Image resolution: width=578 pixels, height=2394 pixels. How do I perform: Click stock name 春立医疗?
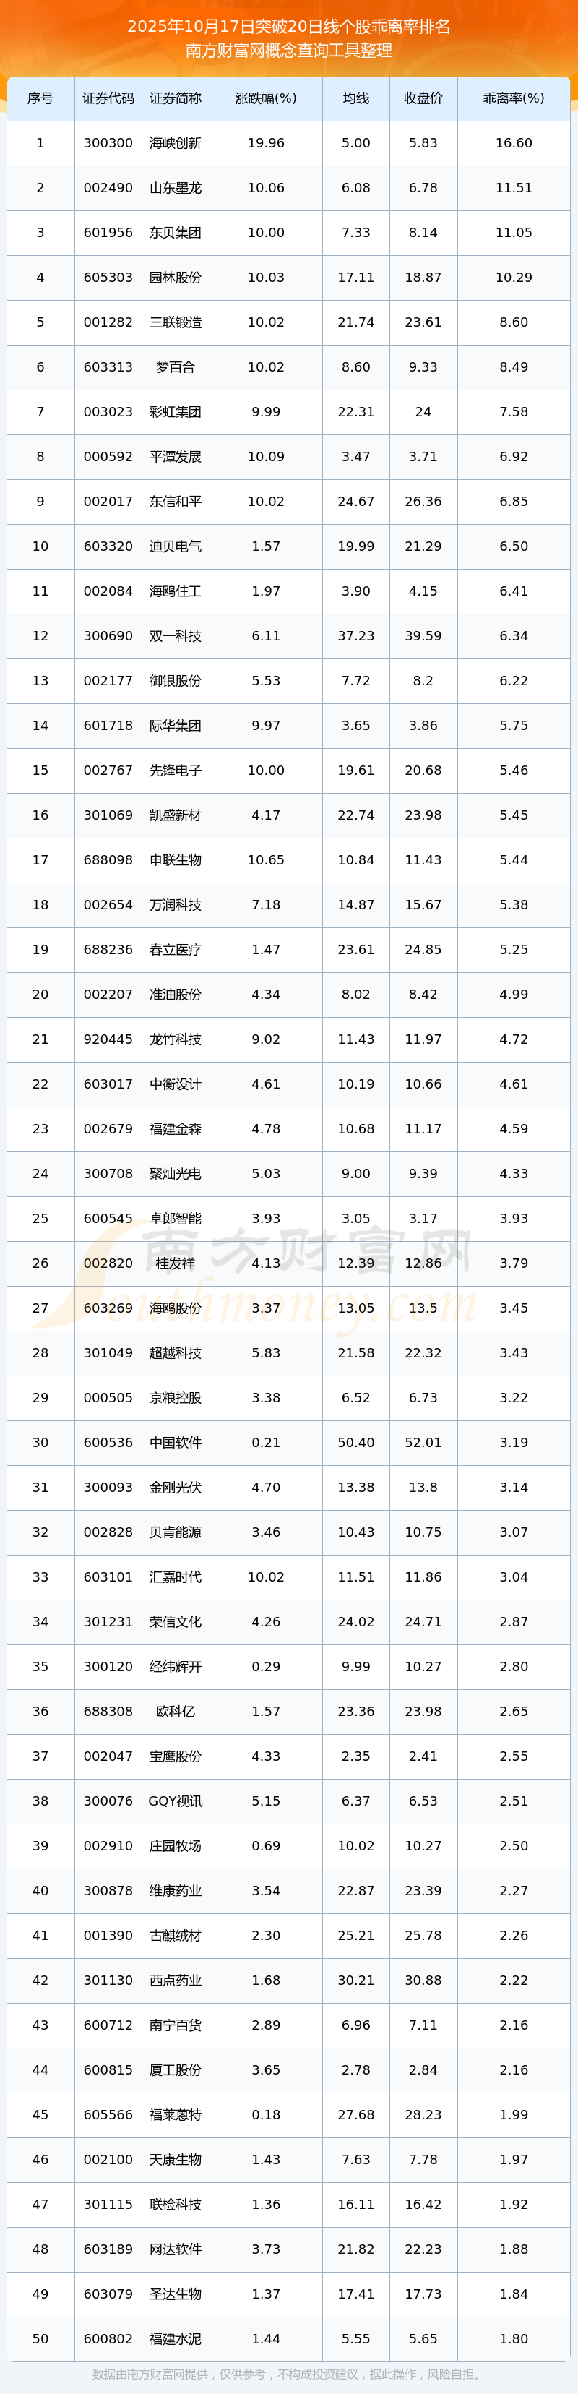coord(176,950)
